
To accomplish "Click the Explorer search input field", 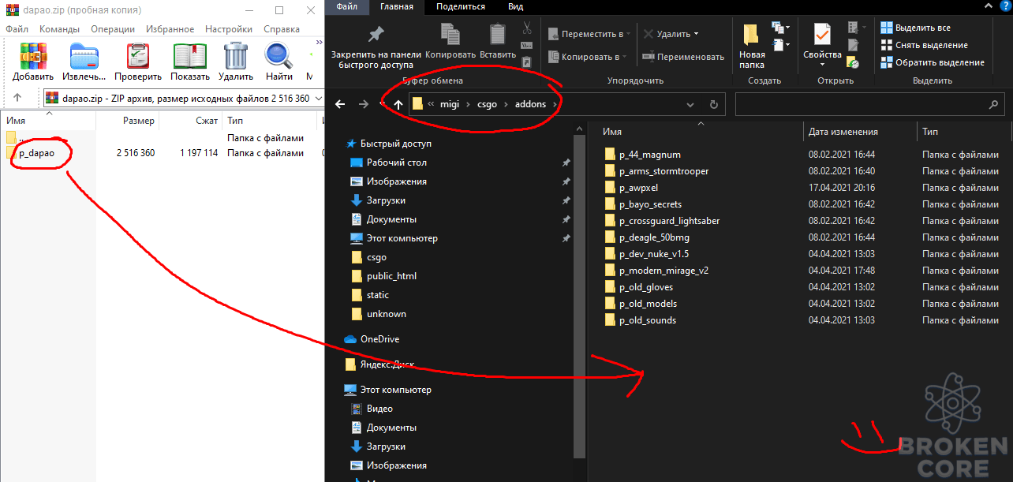I will click(870, 104).
